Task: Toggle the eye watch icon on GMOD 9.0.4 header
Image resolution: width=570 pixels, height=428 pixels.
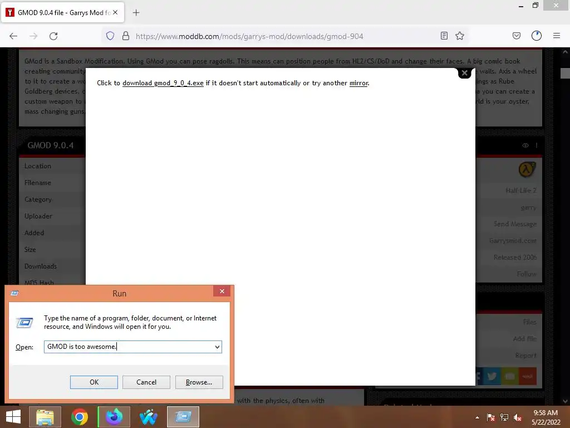Action: point(525,145)
